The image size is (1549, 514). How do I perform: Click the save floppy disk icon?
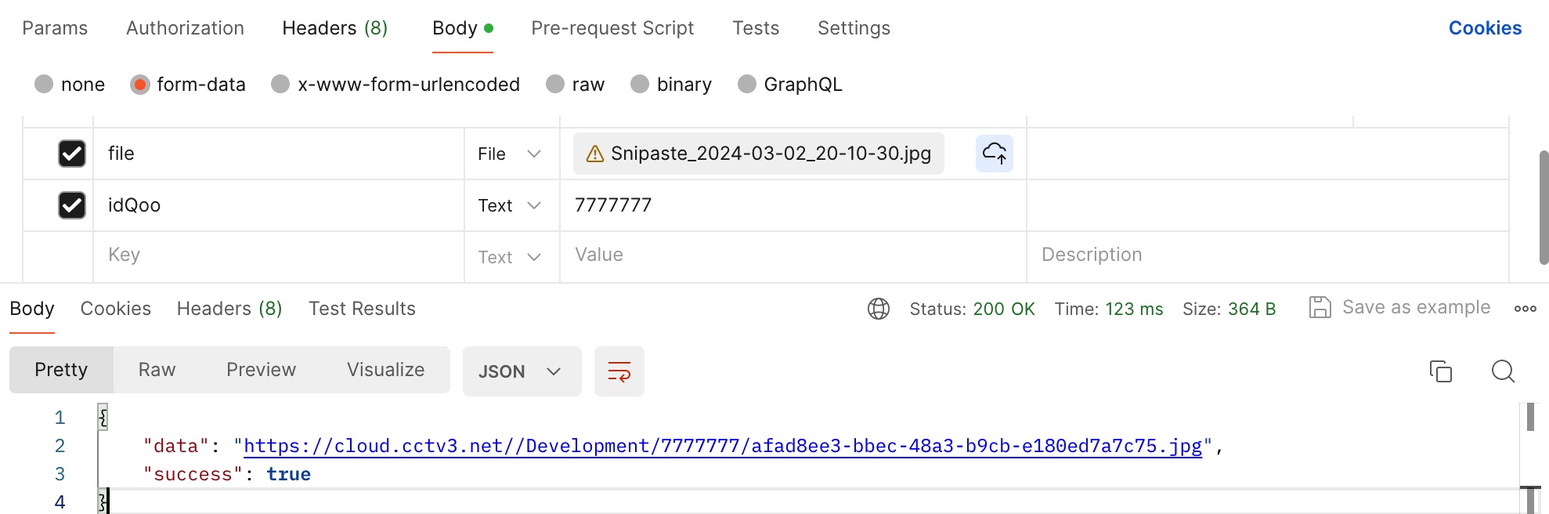(1320, 307)
